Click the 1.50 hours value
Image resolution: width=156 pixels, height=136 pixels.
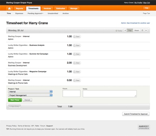point(69,45)
